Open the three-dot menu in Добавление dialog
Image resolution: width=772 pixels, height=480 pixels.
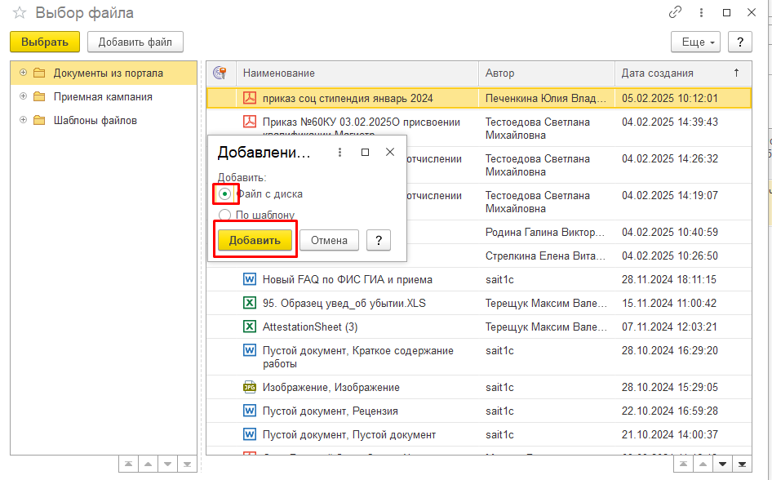(x=339, y=153)
